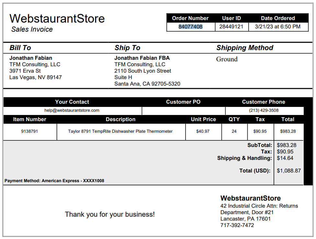316x239 pixels.
Task: Click the returns phone number 717-392-7472
Action: (x=237, y=225)
